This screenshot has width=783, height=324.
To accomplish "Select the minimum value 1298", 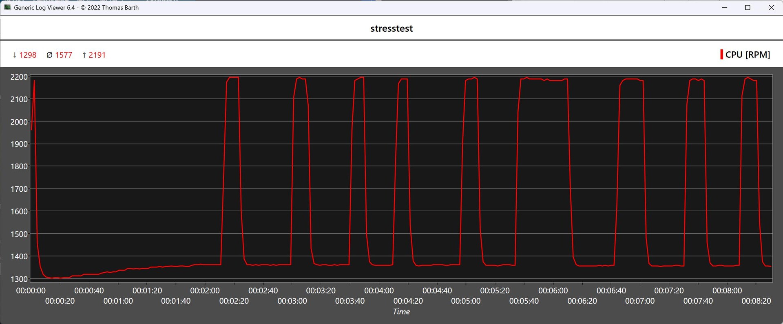I will coord(28,55).
